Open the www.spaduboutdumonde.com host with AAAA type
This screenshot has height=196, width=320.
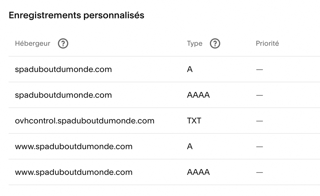pos(74,172)
